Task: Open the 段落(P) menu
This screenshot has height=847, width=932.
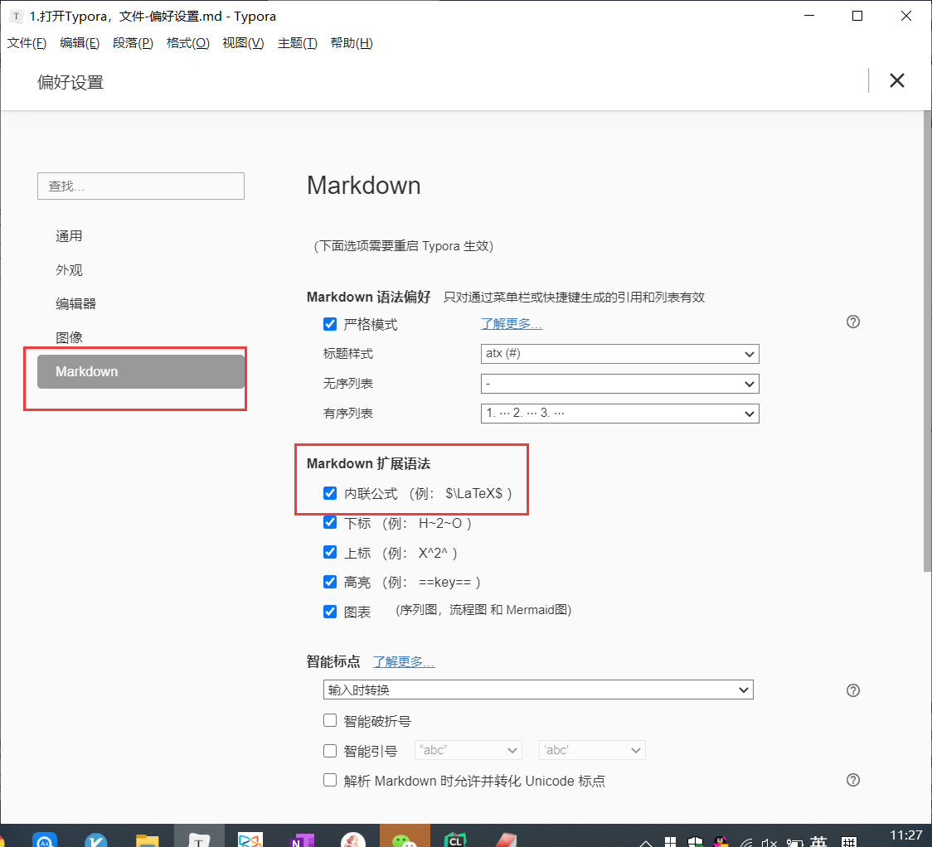Action: (133, 43)
